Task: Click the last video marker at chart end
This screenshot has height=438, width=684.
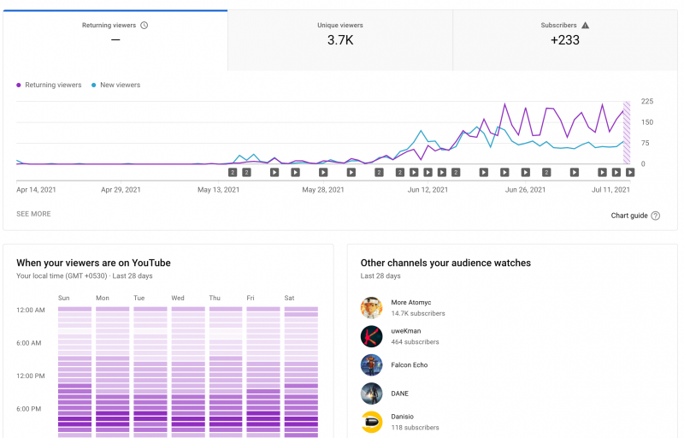Action: (x=630, y=172)
